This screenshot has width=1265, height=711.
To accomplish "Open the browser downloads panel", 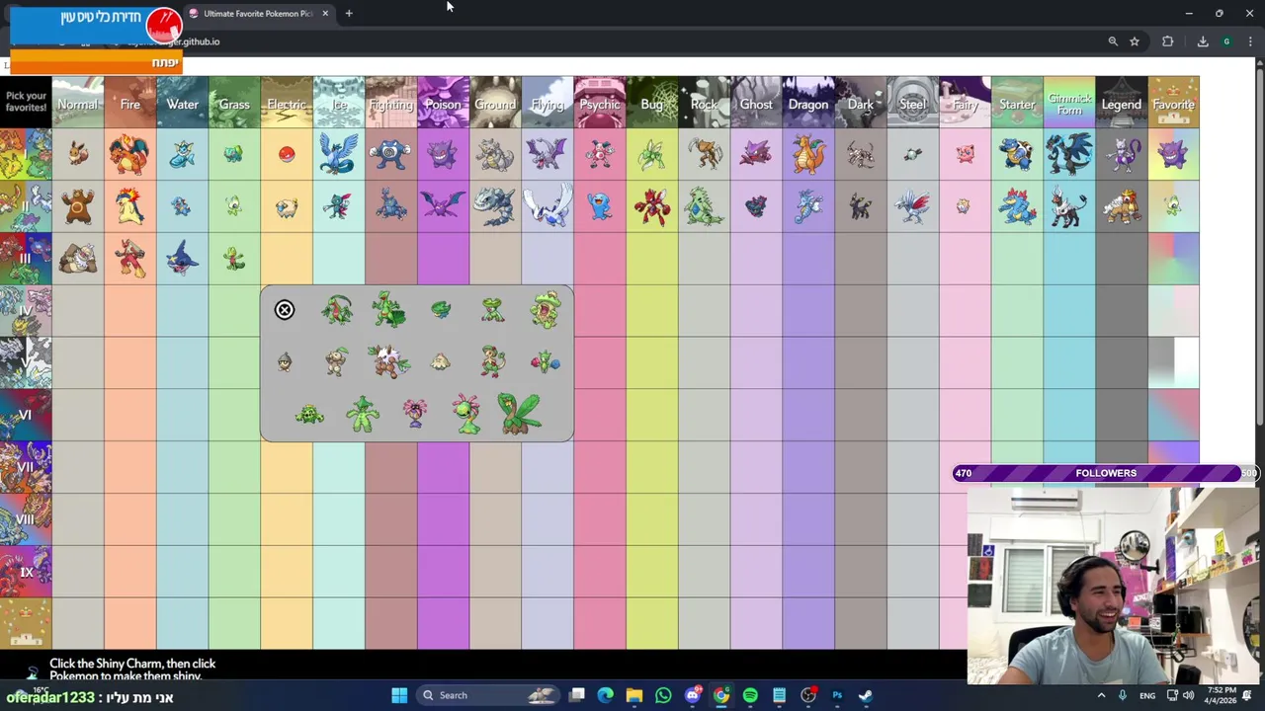I will (x=1203, y=41).
